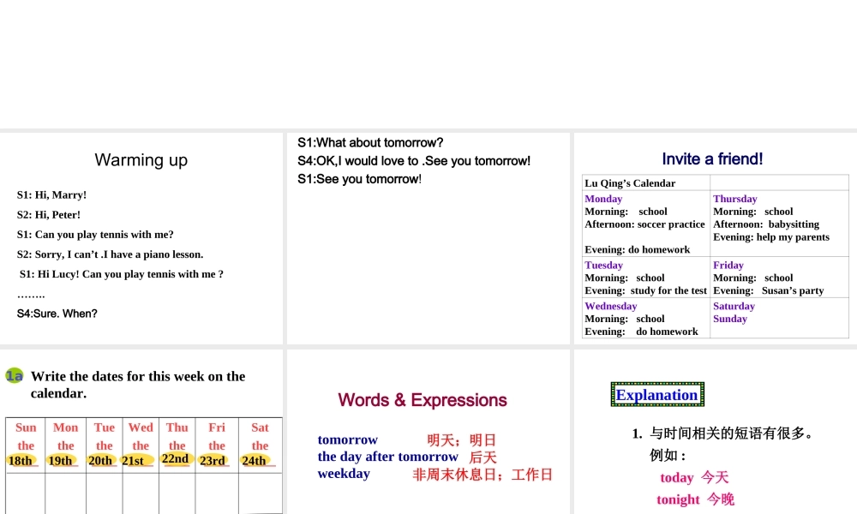Open the Warming up slide thumbnail
This screenshot has height=514, width=857.
(141, 238)
